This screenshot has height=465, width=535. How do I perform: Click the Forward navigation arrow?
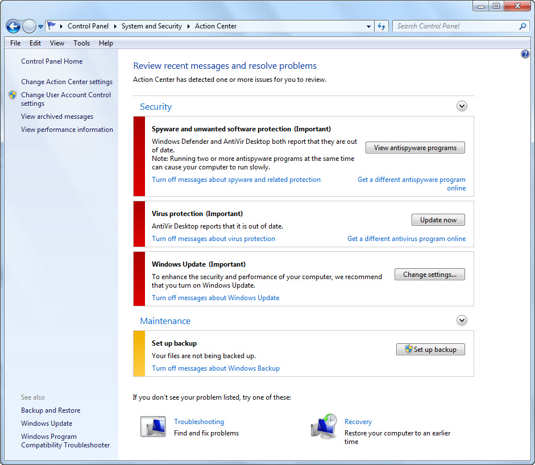pyautogui.click(x=29, y=26)
